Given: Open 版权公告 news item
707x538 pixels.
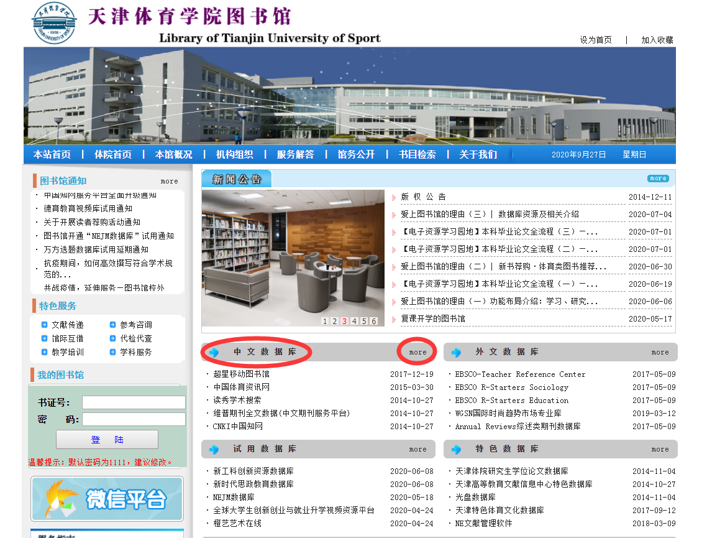Looking at the screenshot, I should point(423,197).
